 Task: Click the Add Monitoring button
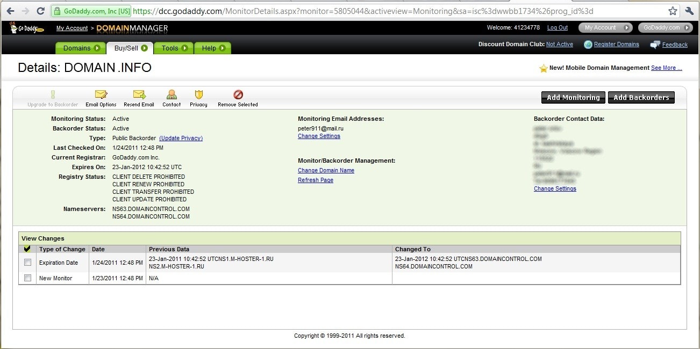[573, 98]
